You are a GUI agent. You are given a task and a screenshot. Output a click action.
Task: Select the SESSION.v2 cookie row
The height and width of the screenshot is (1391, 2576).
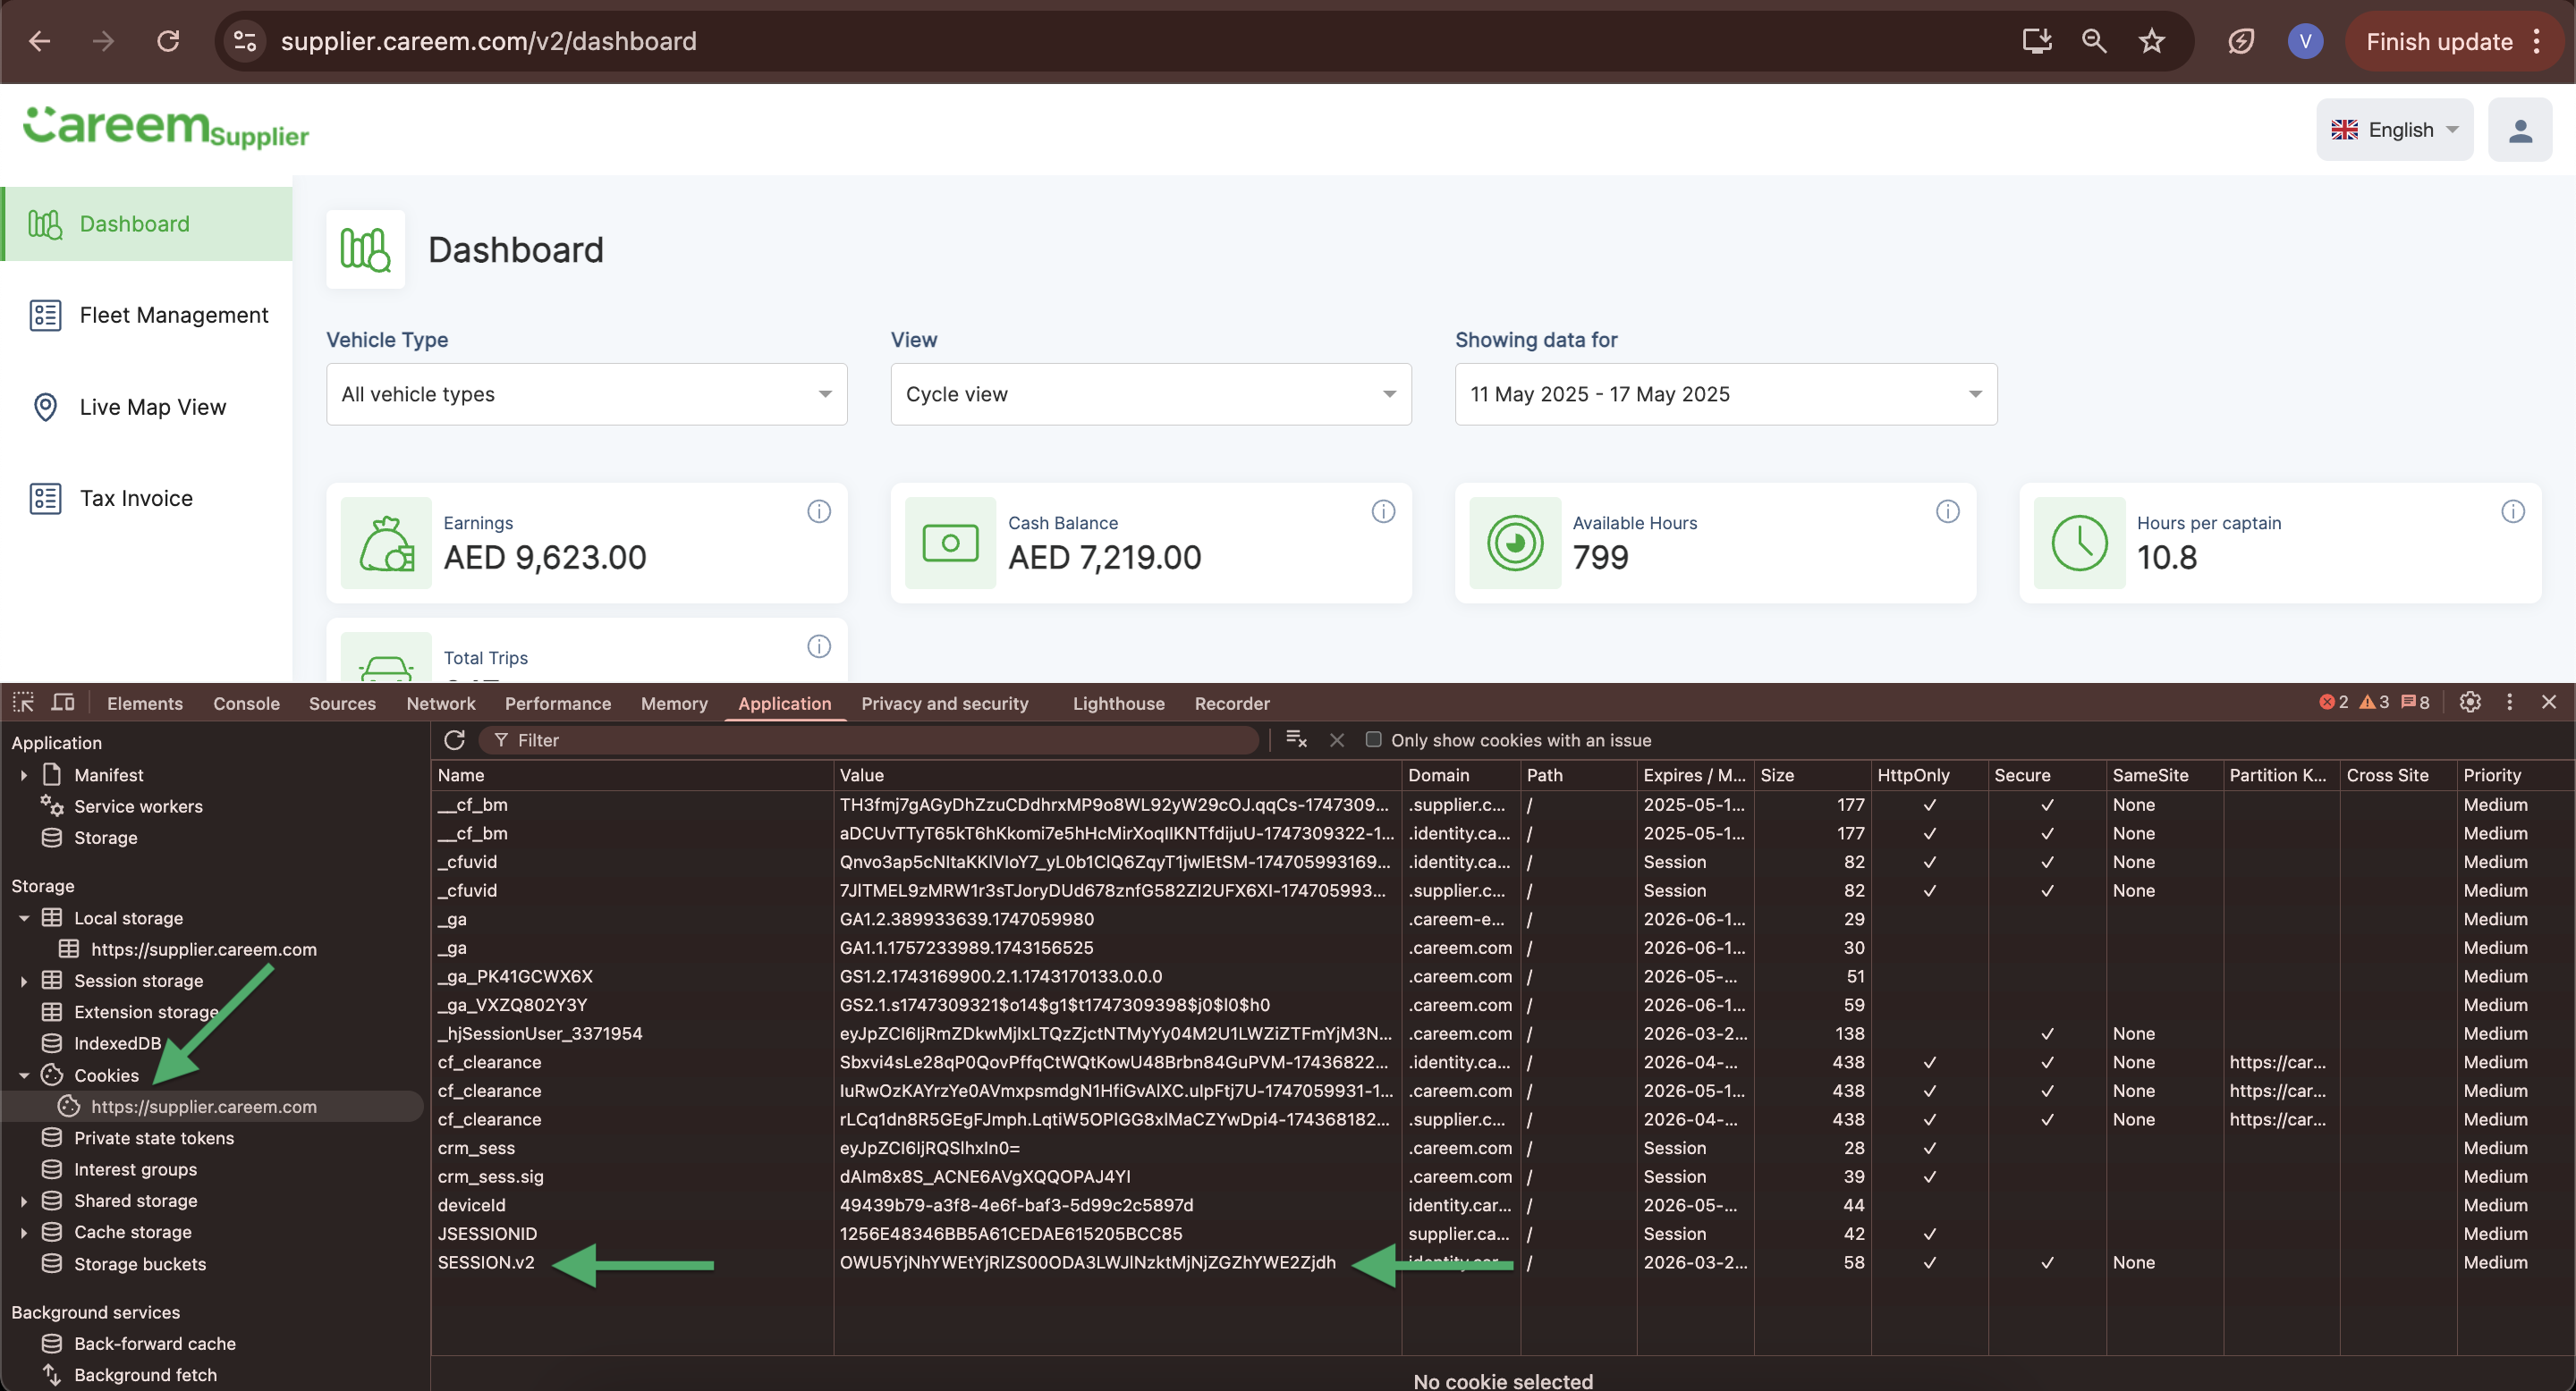pos(1502,1262)
